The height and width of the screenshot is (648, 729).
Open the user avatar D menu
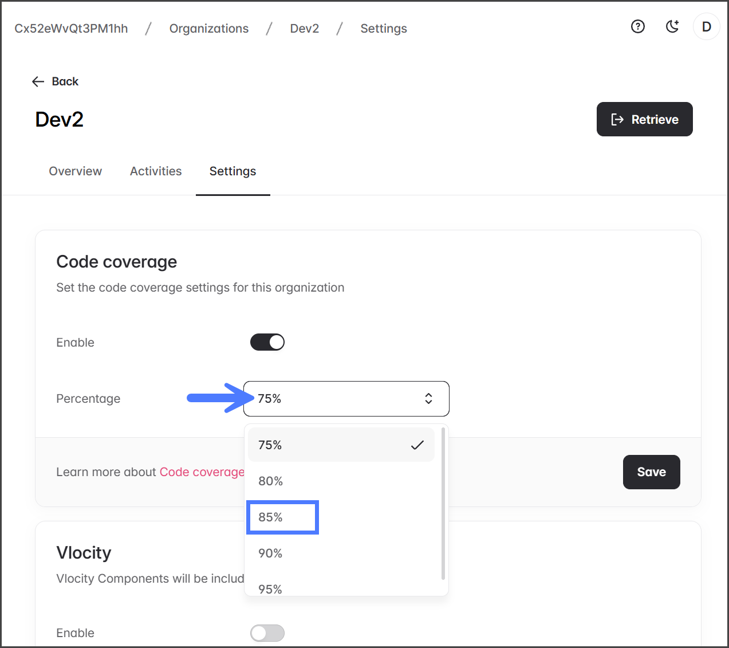(706, 26)
